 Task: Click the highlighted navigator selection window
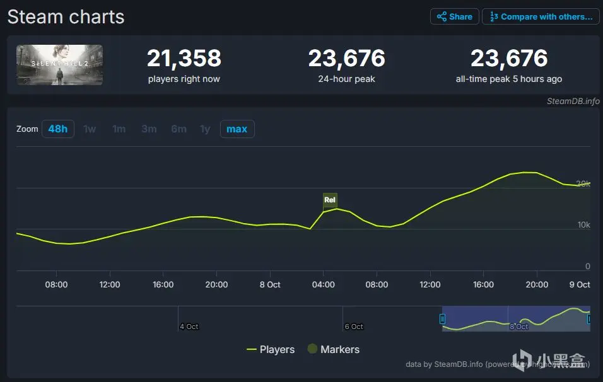tap(516, 318)
